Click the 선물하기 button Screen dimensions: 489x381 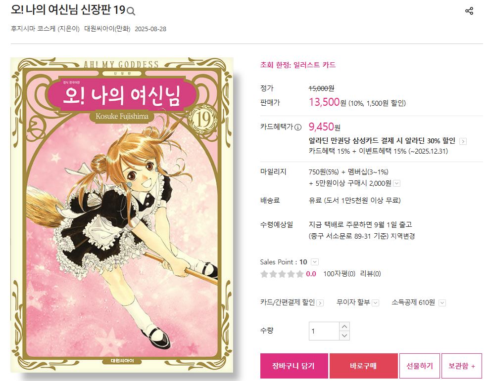pyautogui.click(x=419, y=366)
